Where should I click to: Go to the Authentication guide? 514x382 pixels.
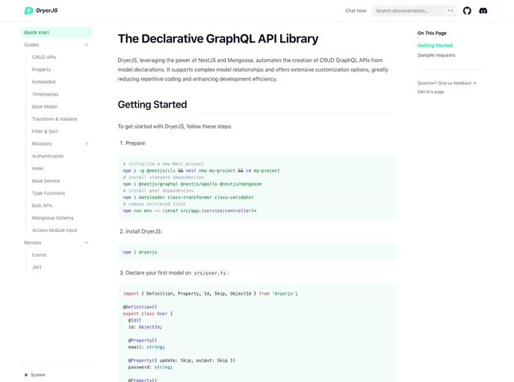coord(48,156)
